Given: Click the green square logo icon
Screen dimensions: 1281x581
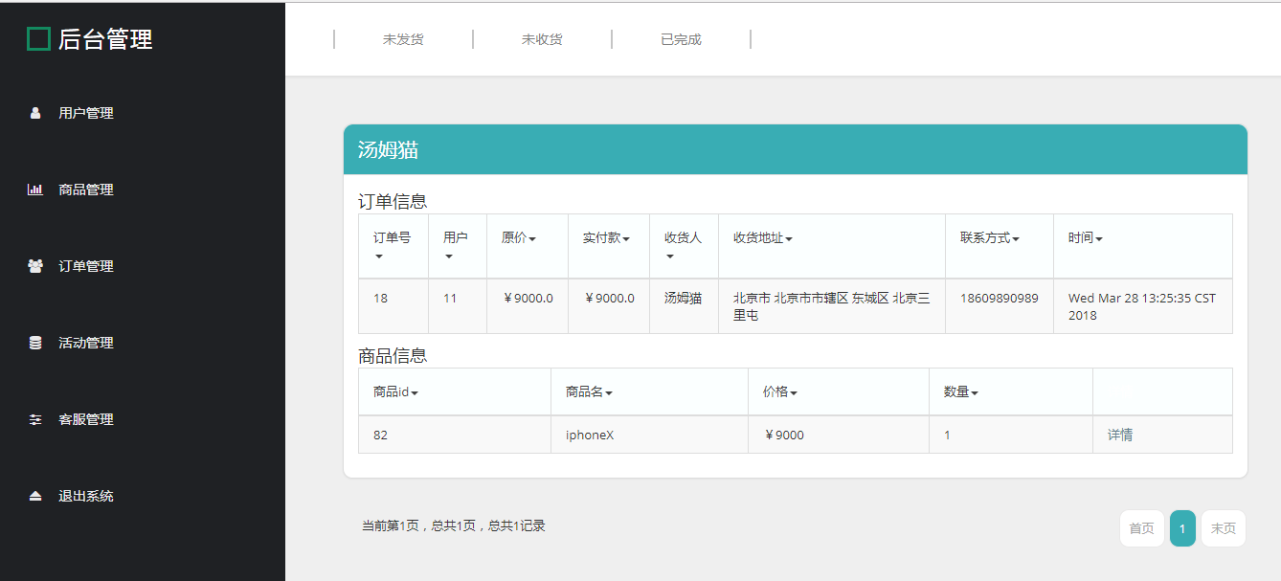Looking at the screenshot, I should point(38,39).
